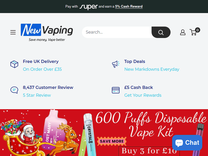Click the Buy 3 for £10 offer text
Screen dimensions: 208x156
(149, 151)
